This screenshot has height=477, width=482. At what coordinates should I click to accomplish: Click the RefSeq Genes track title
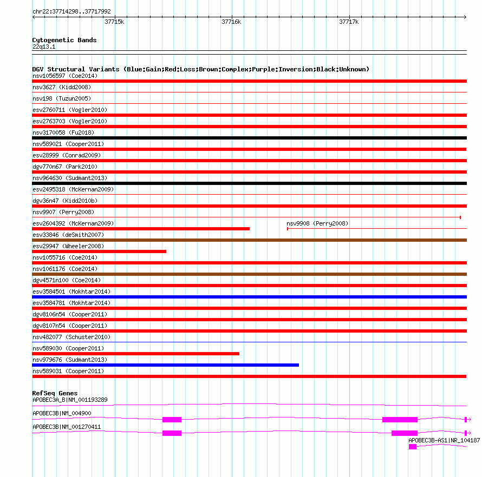coord(55,393)
